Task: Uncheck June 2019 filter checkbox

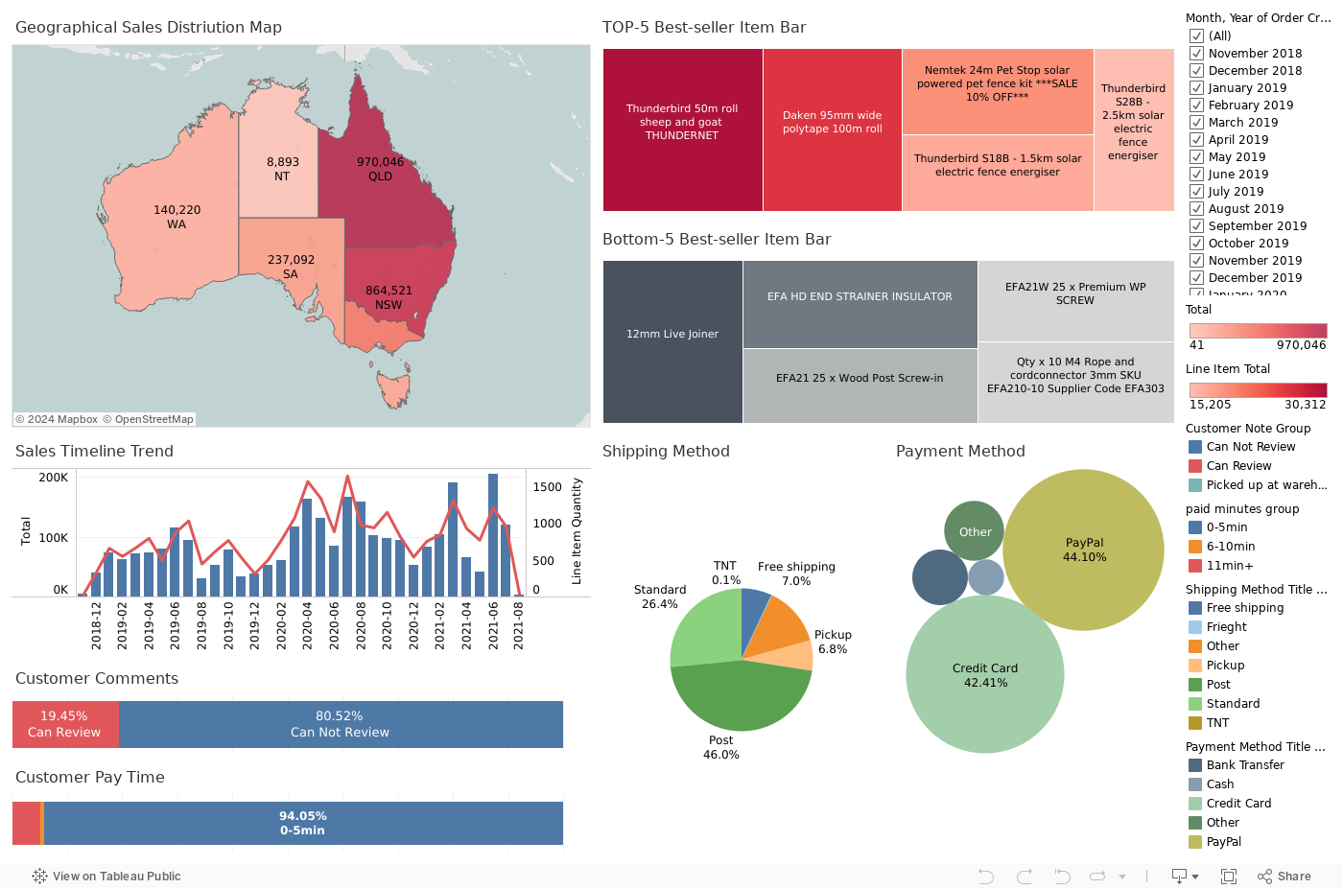Action: 1196,174
